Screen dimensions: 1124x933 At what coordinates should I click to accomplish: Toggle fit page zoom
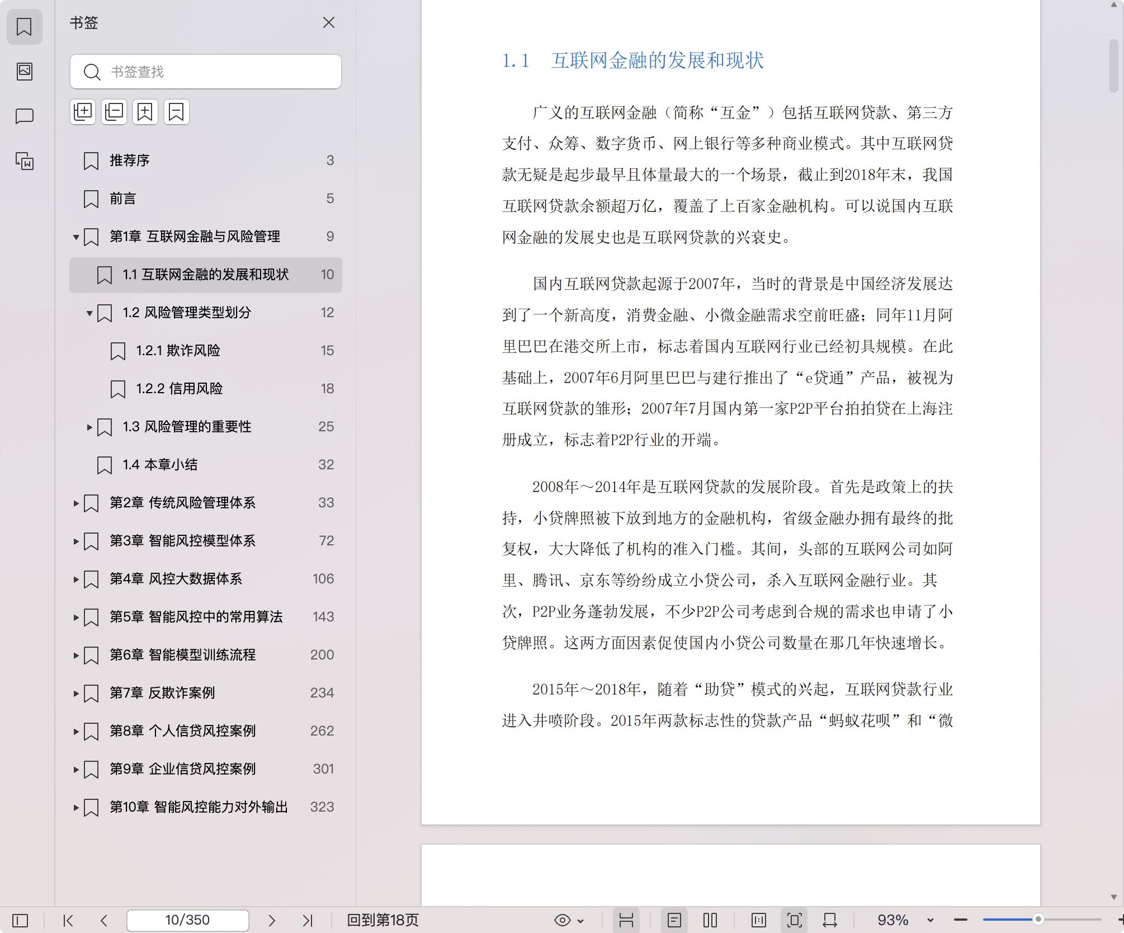[795, 920]
